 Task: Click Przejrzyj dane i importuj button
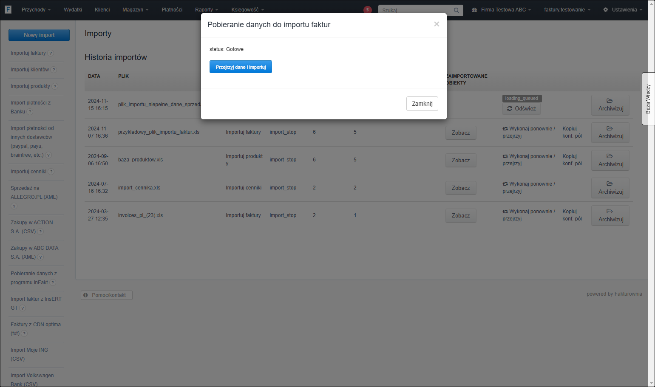tap(241, 67)
